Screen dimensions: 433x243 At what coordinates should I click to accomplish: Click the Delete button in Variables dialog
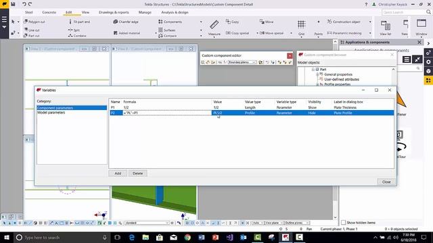click(137, 173)
